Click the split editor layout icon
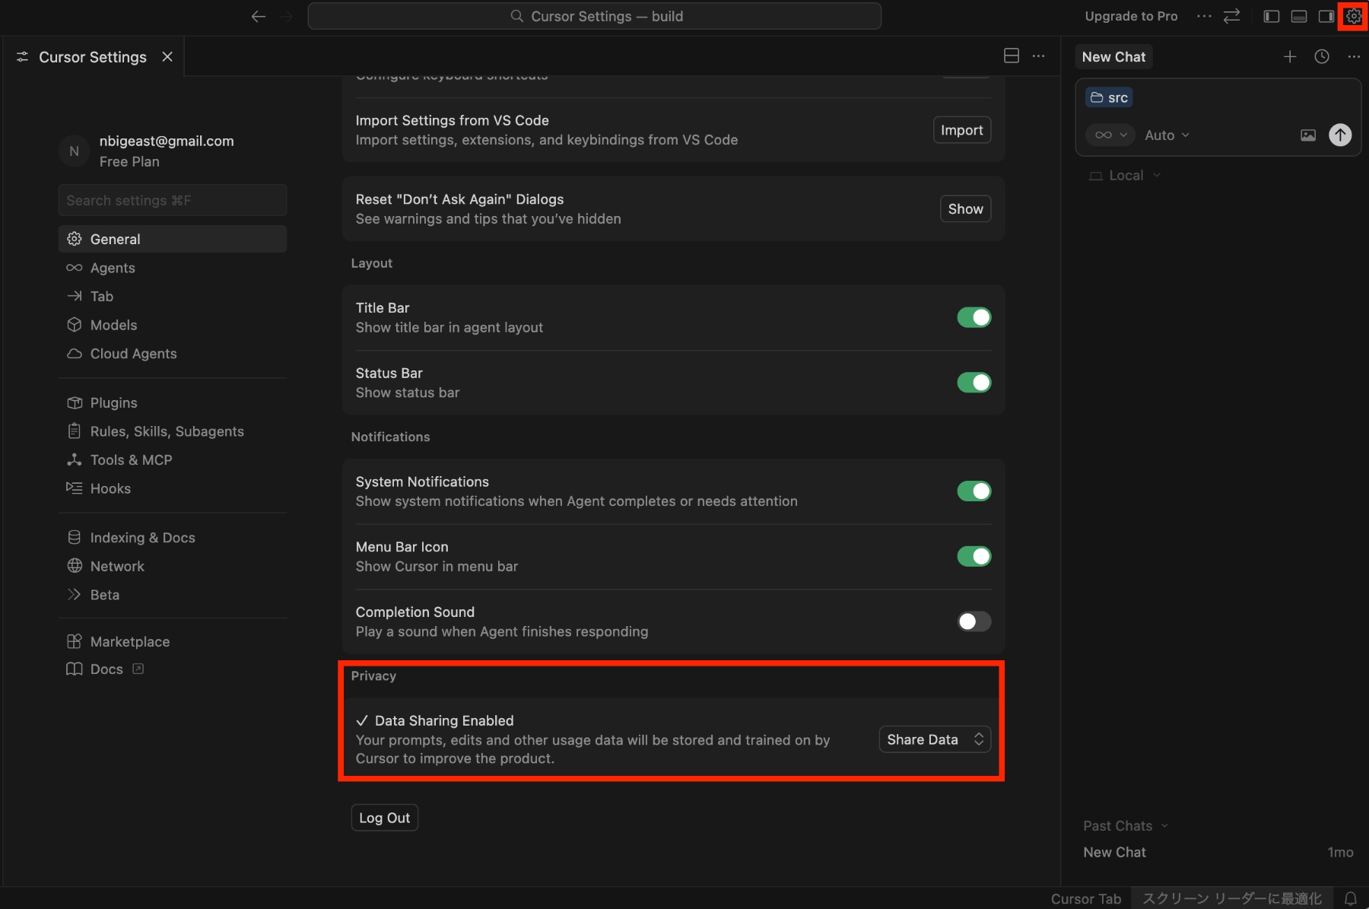Screen dimensions: 1369x909 pyautogui.click(x=1011, y=56)
